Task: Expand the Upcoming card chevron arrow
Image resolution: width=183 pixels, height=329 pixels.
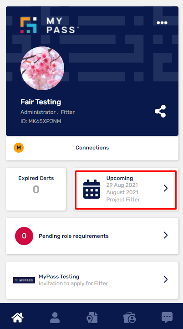Action: coord(166,188)
